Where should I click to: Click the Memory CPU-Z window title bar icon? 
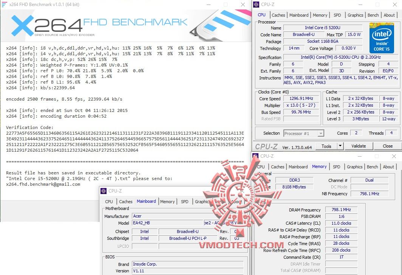[x=255, y=156]
